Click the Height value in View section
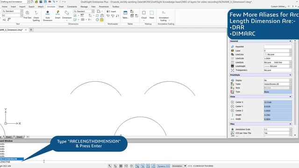This screenshot has width=299, height=168. click(x=278, y=115)
